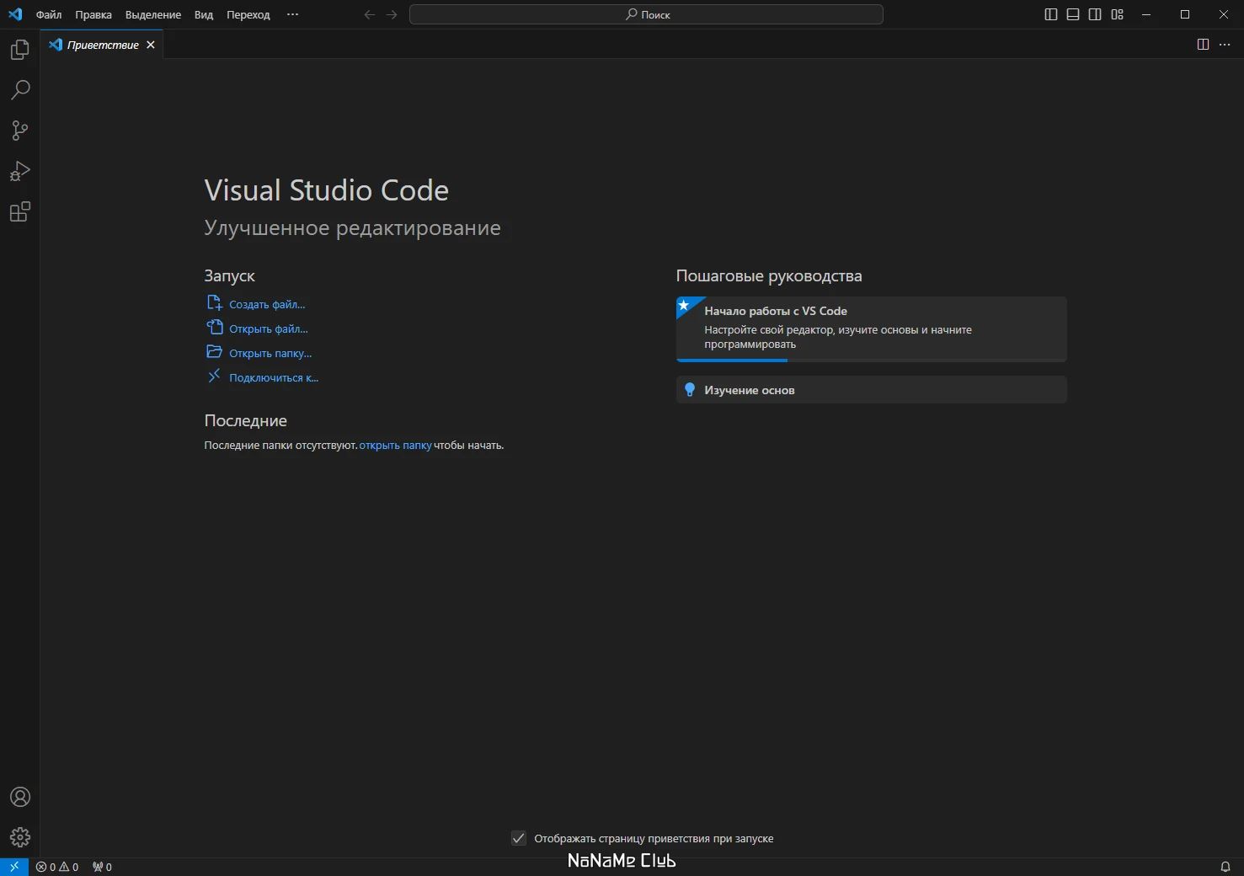Viewport: 1244px width, 876px height.
Task: Open the Изучение основ walkthrough
Action: 871,390
